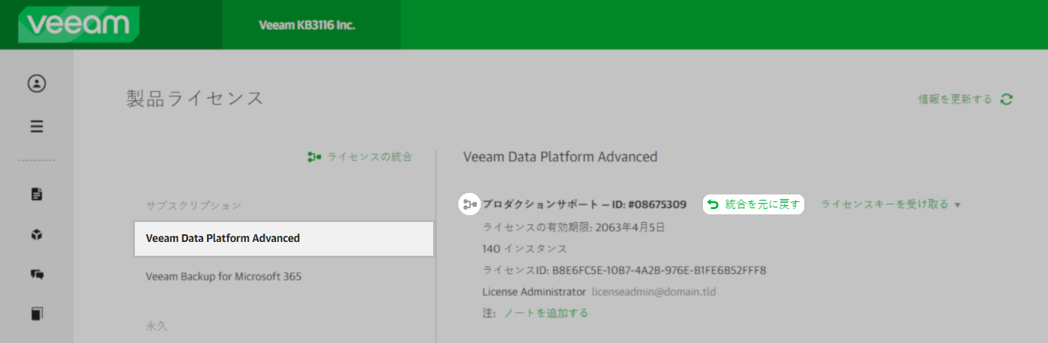The image size is (1048, 343).
Task: Click Veeam Data Platform Advanced detail heading
Action: point(560,157)
